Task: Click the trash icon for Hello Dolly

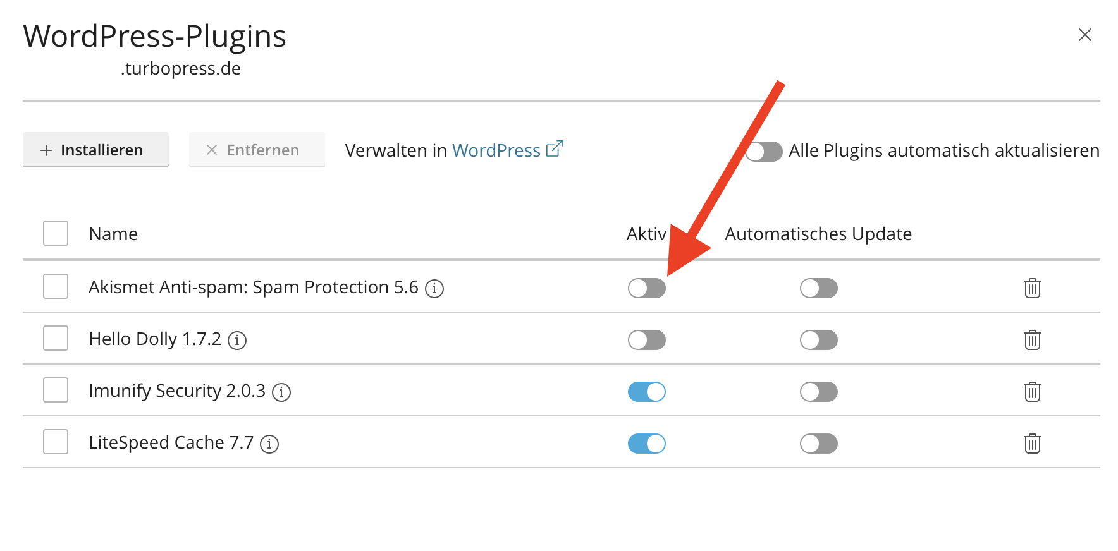Action: (1032, 340)
